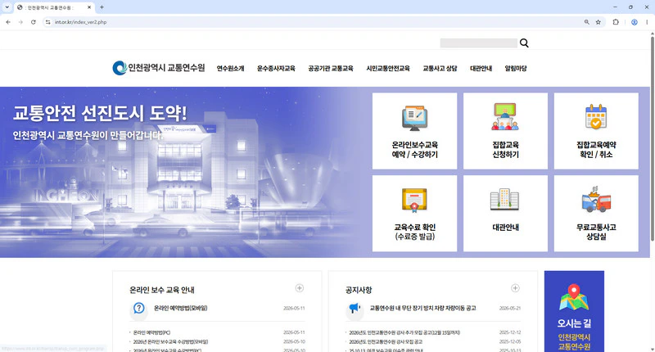The image size is (655, 352).
Task: Open the 시민교통안전교육 menu
Action: click(387, 69)
